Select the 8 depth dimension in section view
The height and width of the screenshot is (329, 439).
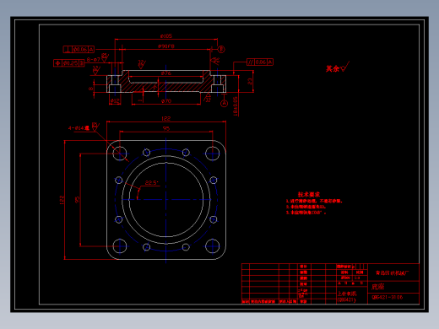pos(90,89)
